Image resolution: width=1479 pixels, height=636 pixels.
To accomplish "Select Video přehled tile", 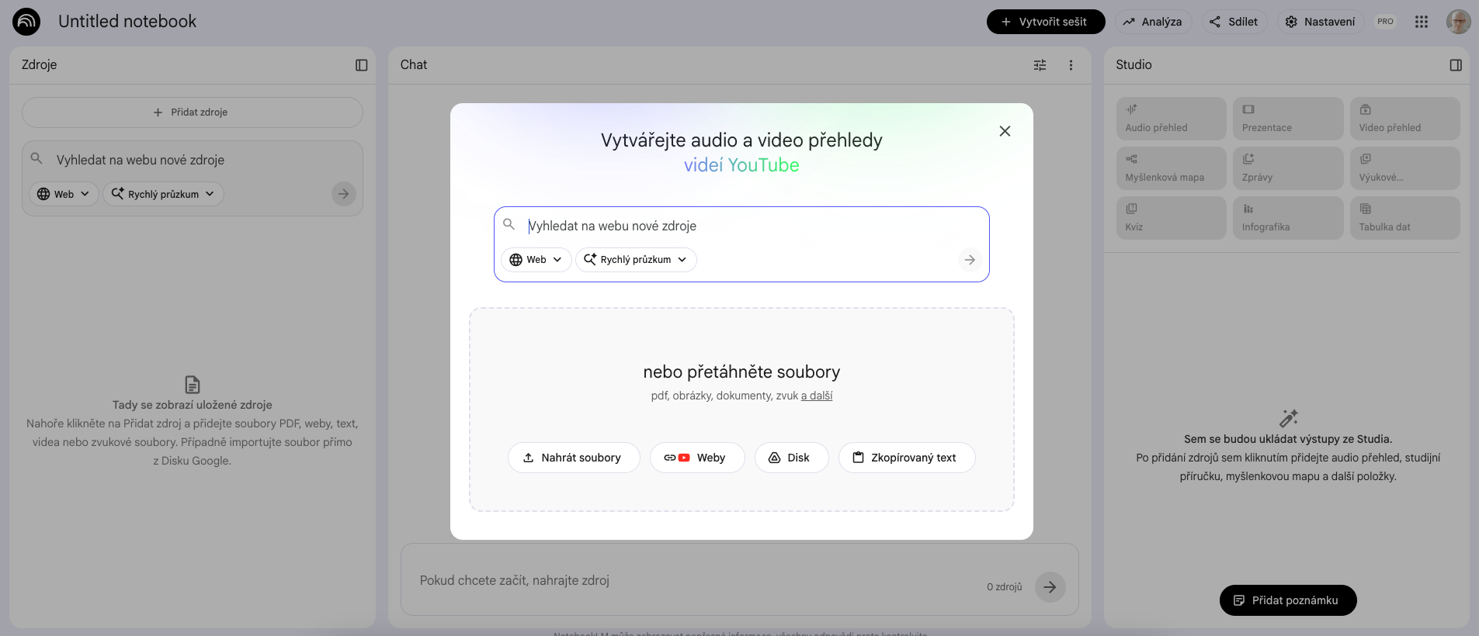I will click(1405, 119).
